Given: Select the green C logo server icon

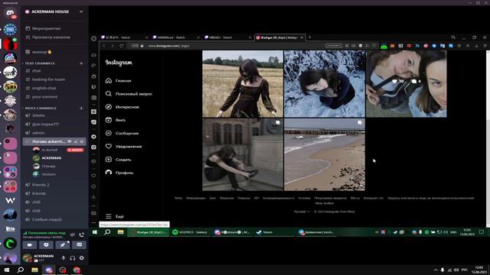Looking at the screenshot, I should coord(10,244).
